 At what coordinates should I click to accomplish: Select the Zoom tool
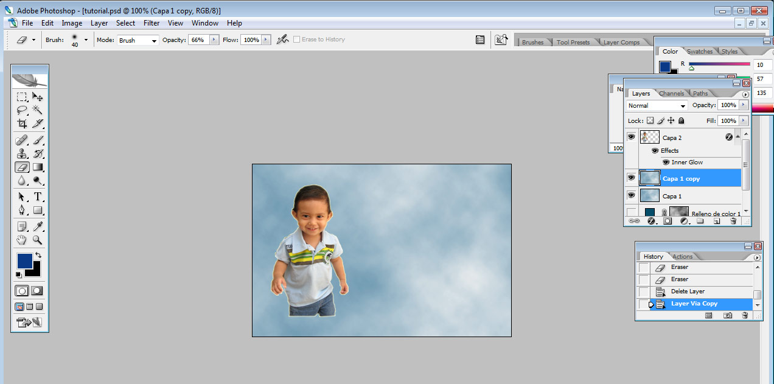point(38,240)
